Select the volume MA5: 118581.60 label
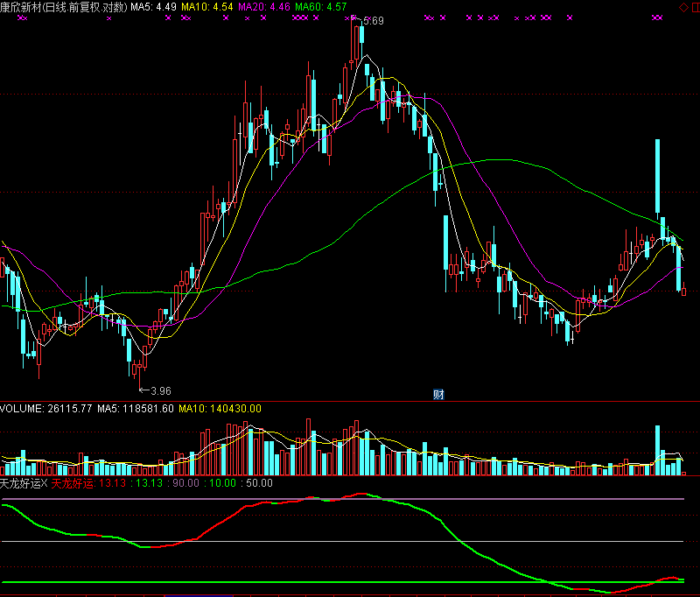This screenshot has height=597, width=700. click(136, 409)
